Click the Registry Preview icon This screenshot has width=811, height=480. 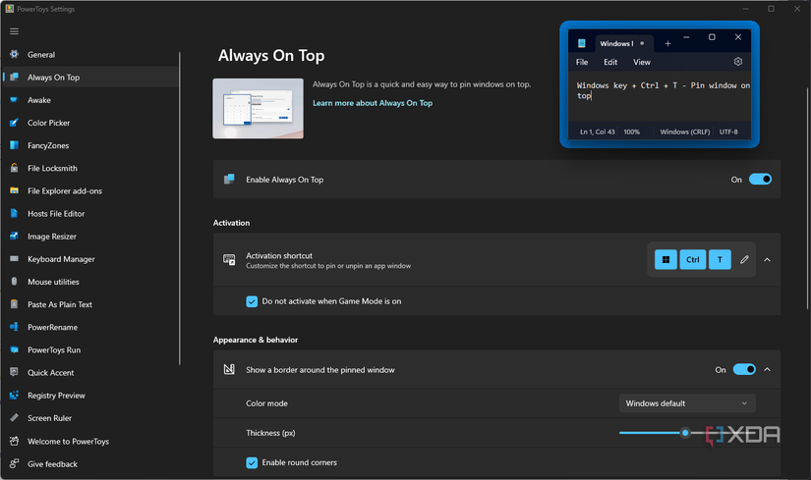14,396
